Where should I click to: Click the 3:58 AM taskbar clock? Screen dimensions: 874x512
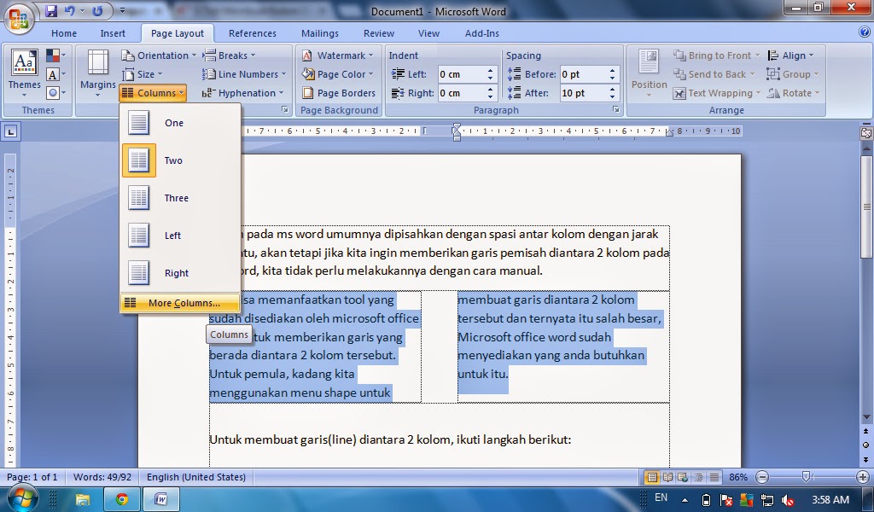pos(830,499)
